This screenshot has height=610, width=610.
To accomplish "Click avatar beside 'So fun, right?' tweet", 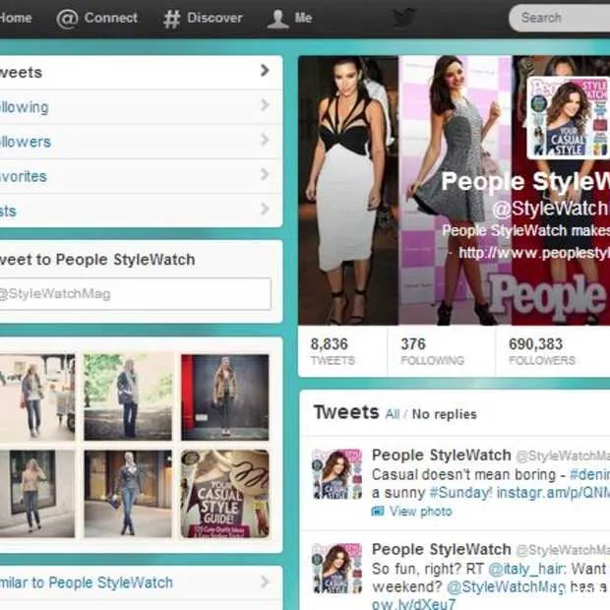I will click(x=336, y=569).
